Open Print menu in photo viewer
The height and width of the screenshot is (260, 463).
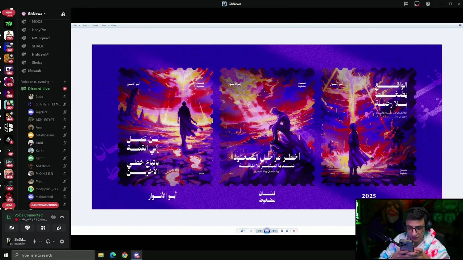coord(85,25)
